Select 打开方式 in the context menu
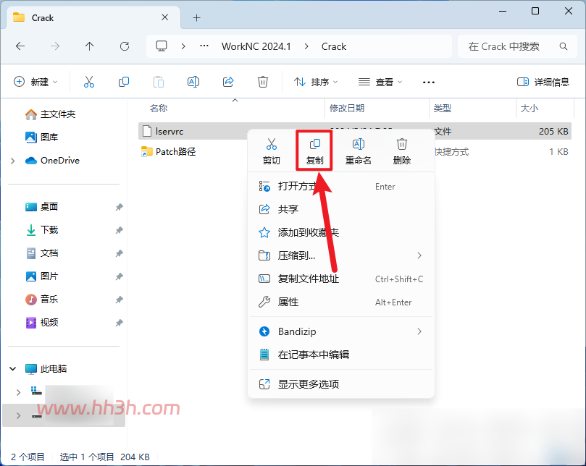586x466 pixels. pos(341,186)
